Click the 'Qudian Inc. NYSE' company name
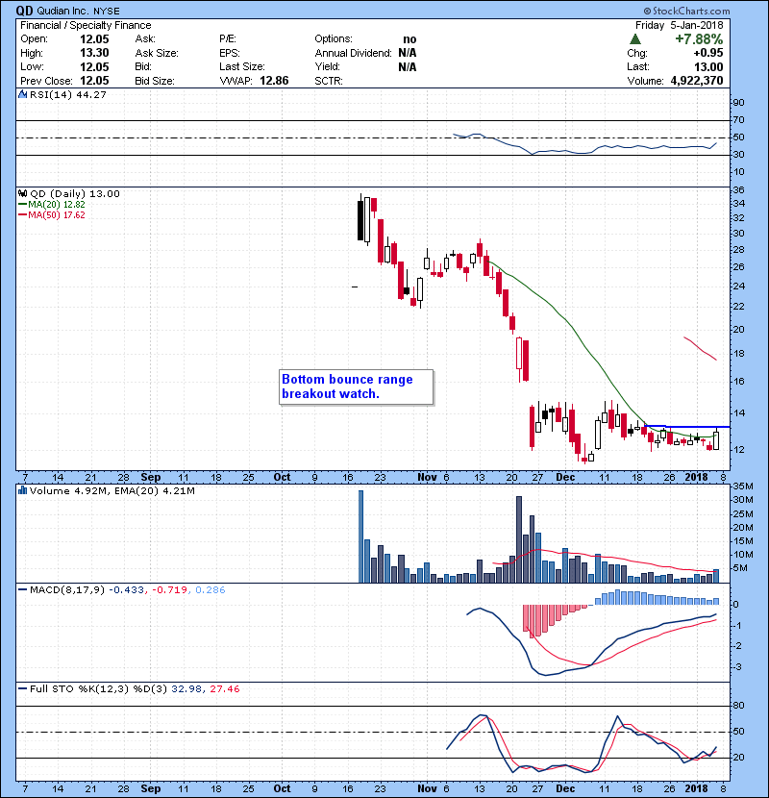 point(77,11)
